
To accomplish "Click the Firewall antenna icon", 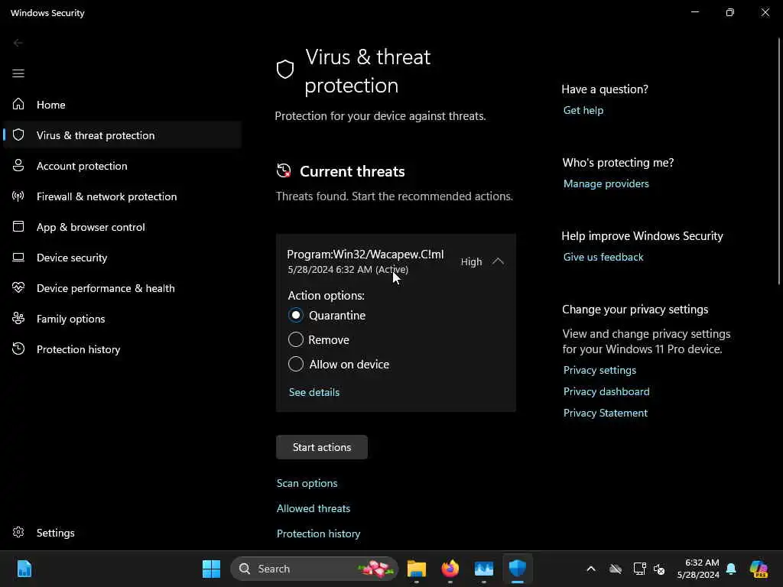I will click(18, 196).
